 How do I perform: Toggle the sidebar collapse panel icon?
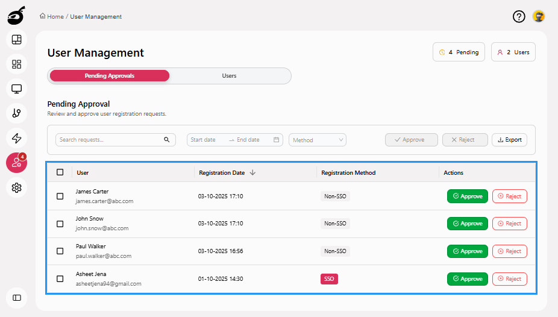pyautogui.click(x=17, y=298)
